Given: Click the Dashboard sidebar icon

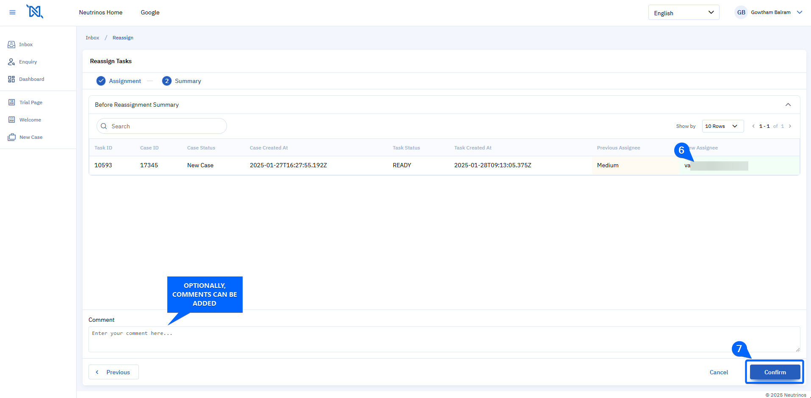Looking at the screenshot, I should point(11,79).
